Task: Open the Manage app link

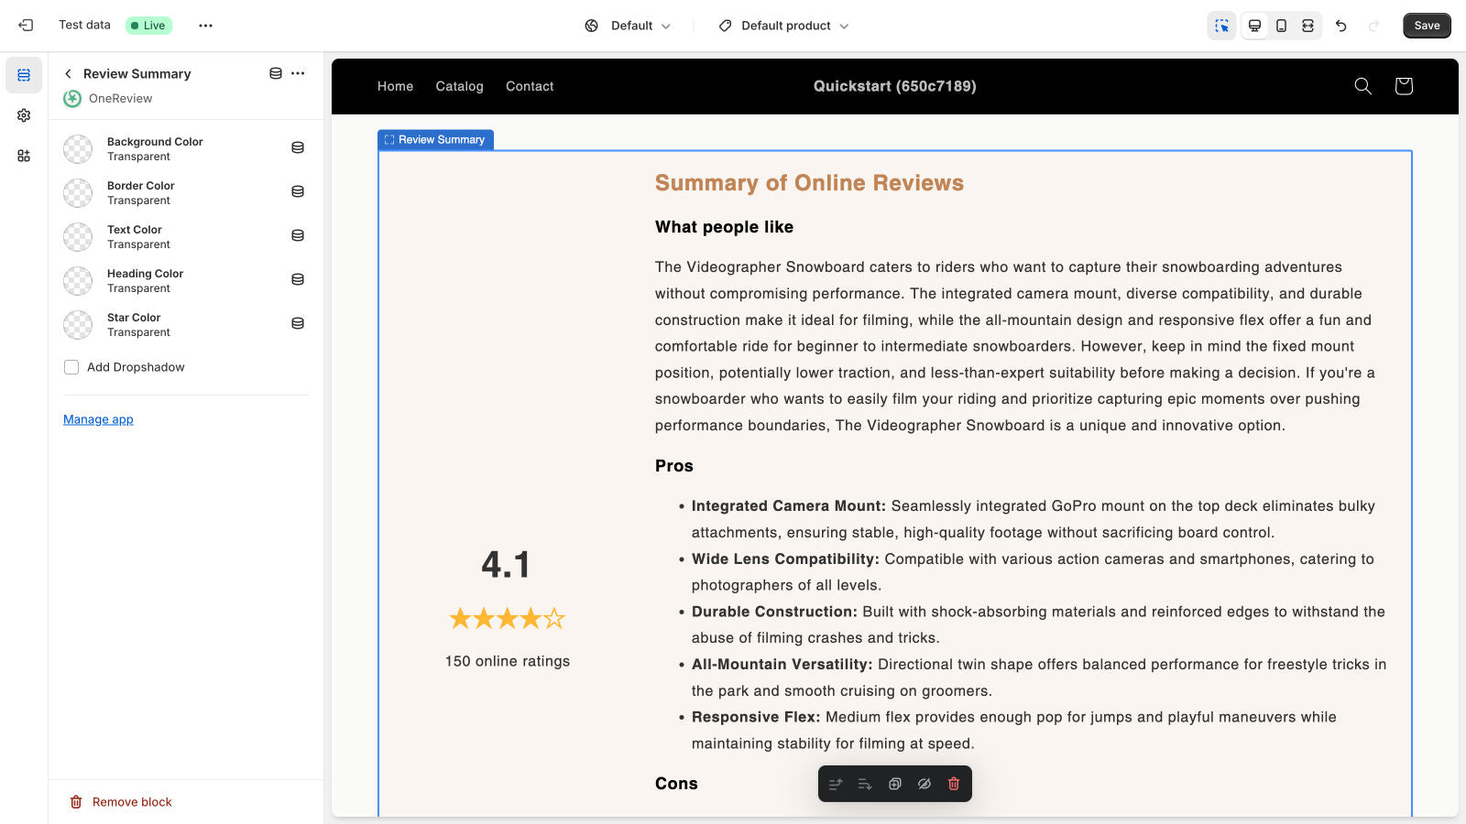Action: click(x=98, y=419)
